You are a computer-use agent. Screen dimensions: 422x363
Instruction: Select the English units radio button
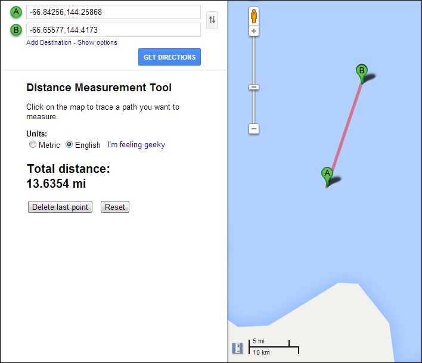pyautogui.click(x=69, y=145)
